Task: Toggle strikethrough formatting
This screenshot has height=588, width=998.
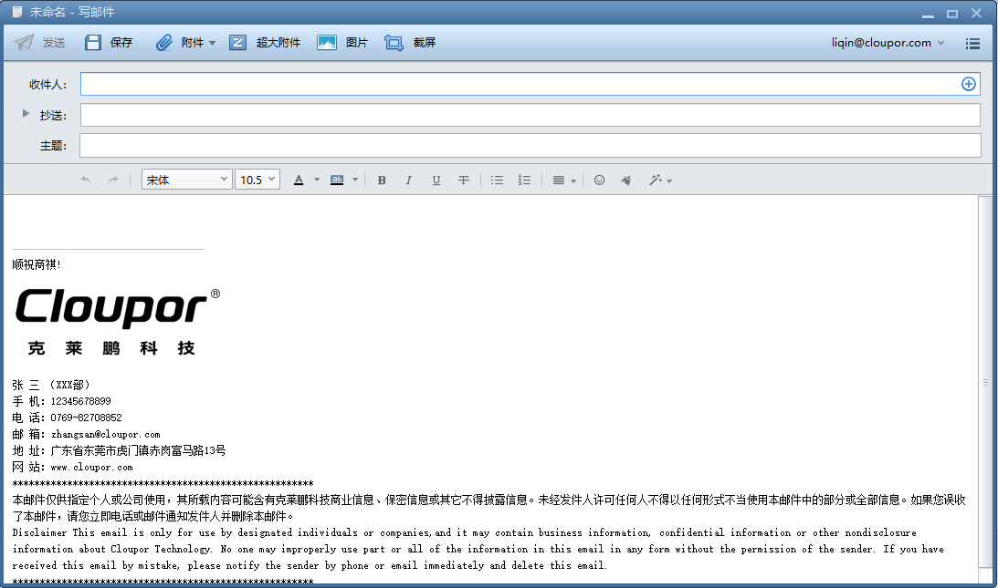Action: 464,180
